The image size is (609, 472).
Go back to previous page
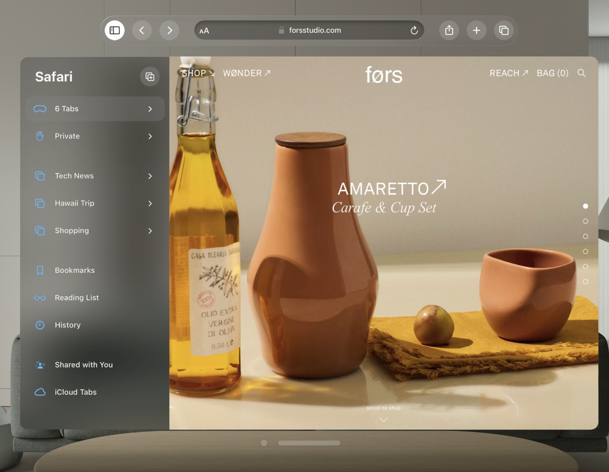(x=142, y=30)
